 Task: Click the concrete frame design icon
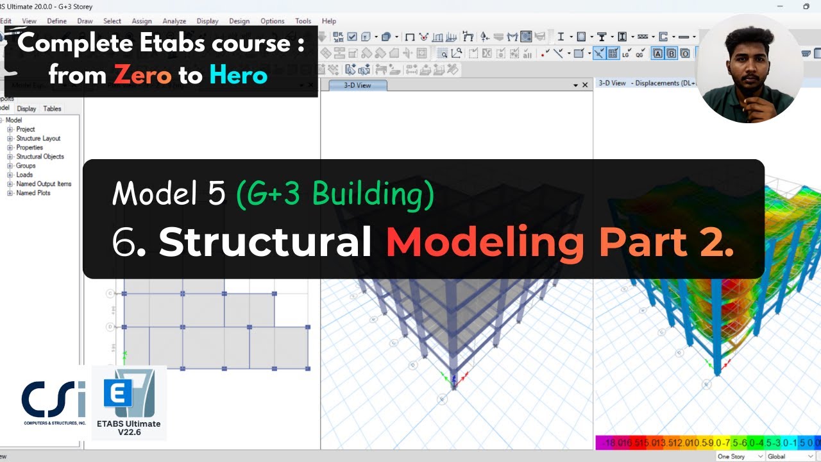(581, 37)
